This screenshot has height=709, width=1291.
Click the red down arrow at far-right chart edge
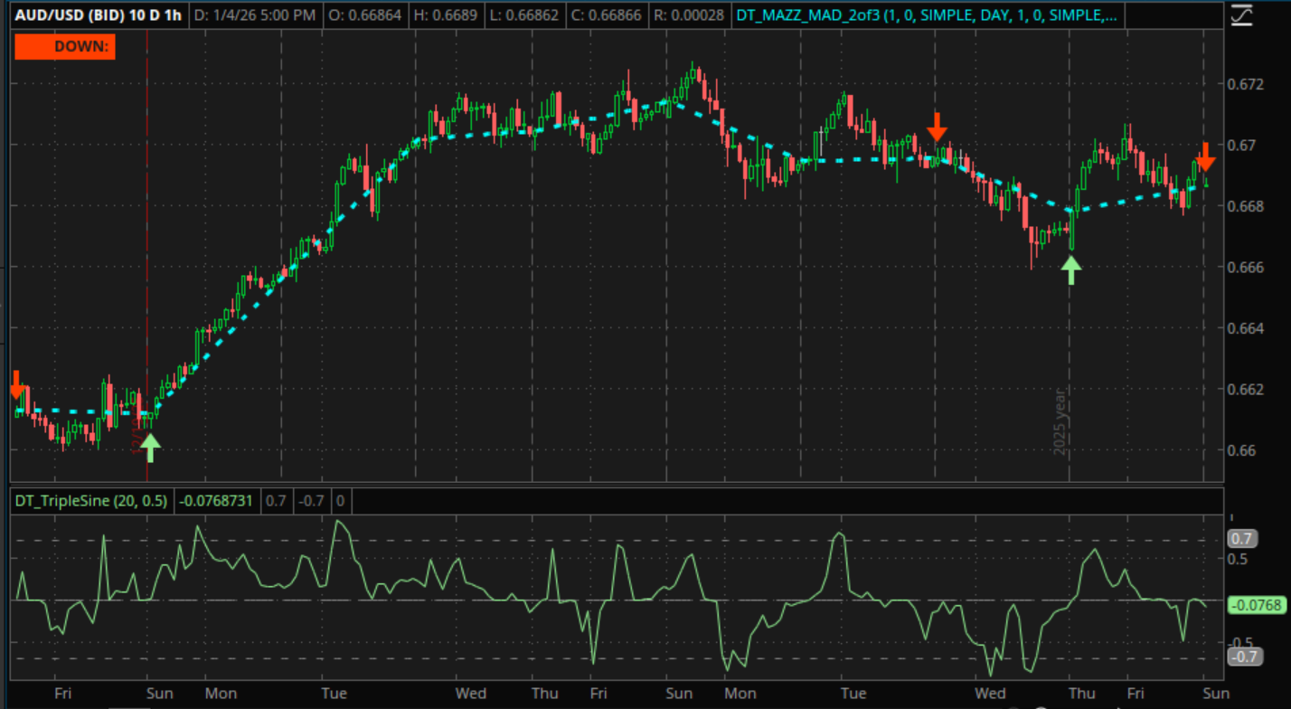pos(1205,156)
